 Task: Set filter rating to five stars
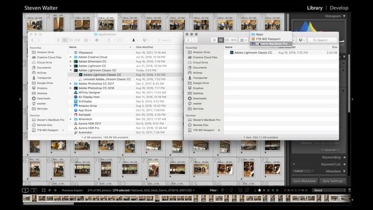click(277, 190)
